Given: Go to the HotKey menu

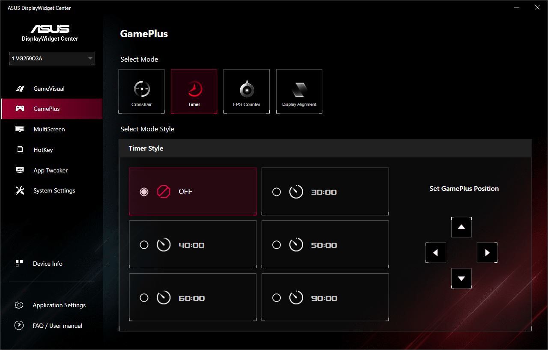Looking at the screenshot, I should 51,150.
